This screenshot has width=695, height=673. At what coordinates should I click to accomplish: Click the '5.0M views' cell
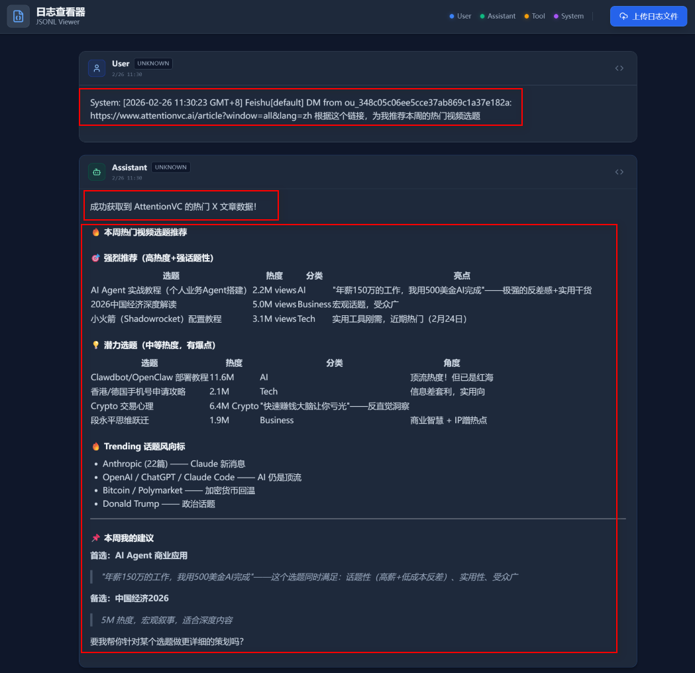click(274, 305)
